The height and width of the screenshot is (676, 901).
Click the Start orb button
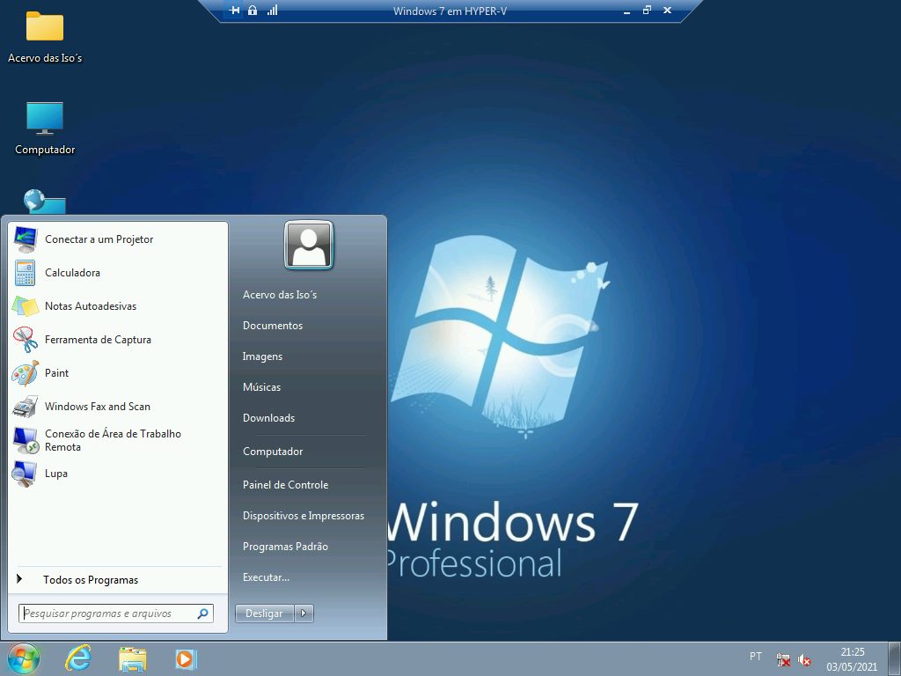(24, 658)
